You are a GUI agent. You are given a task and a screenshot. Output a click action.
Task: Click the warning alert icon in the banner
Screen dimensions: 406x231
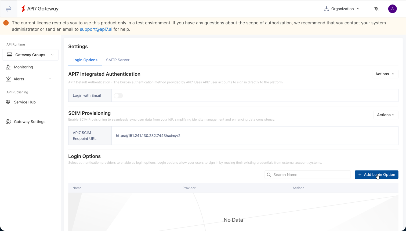[x=6, y=23]
